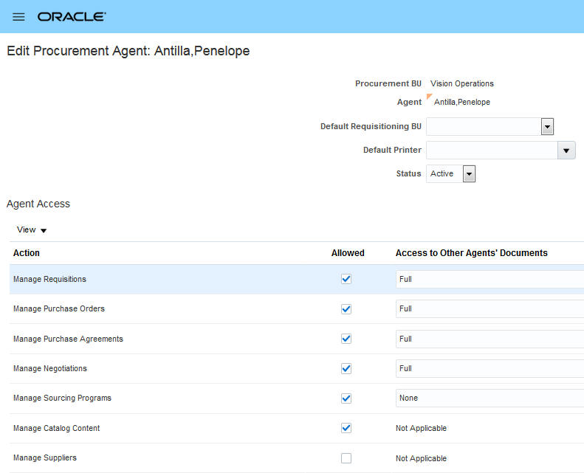The width and height of the screenshot is (584, 473).
Task: Click the Agent Access section heading
Action: 38,204
